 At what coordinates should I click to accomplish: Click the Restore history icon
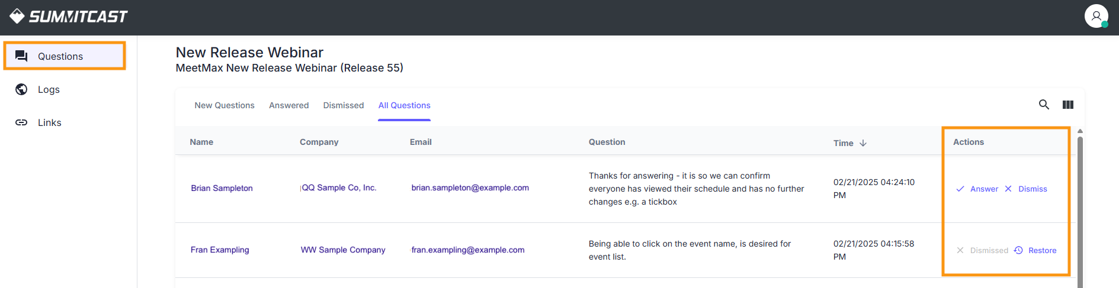pyautogui.click(x=1018, y=250)
